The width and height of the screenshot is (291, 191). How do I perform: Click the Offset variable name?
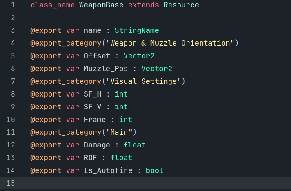click(x=97, y=56)
